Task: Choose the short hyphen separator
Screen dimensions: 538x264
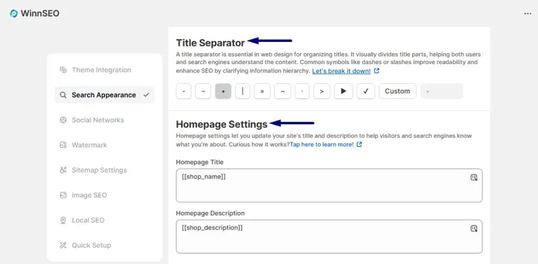Action: (183, 91)
